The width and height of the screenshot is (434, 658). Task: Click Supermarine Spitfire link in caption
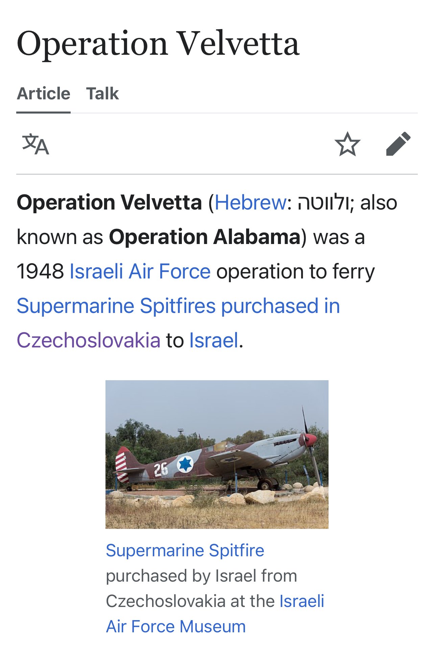[185, 550]
